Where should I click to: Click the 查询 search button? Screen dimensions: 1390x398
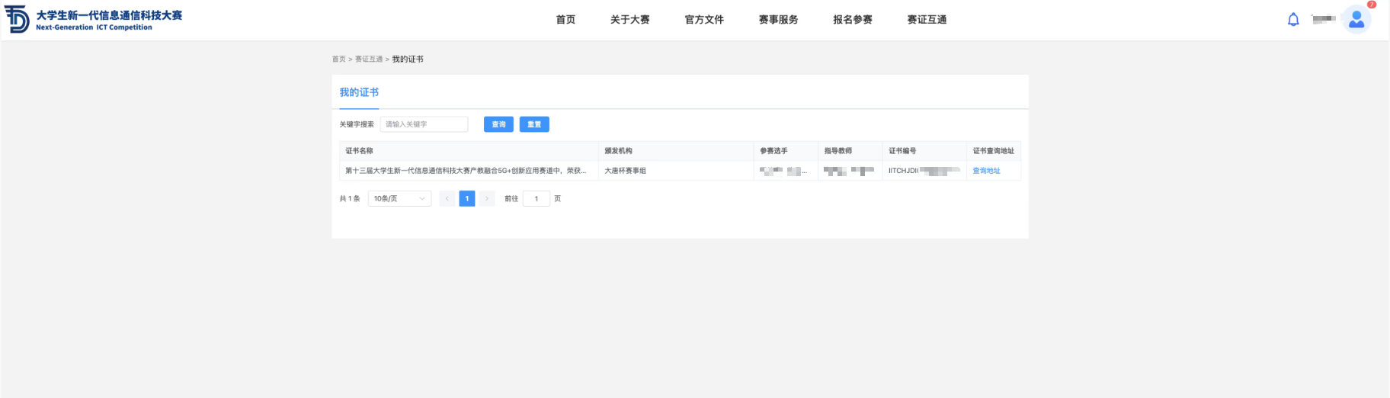point(498,124)
